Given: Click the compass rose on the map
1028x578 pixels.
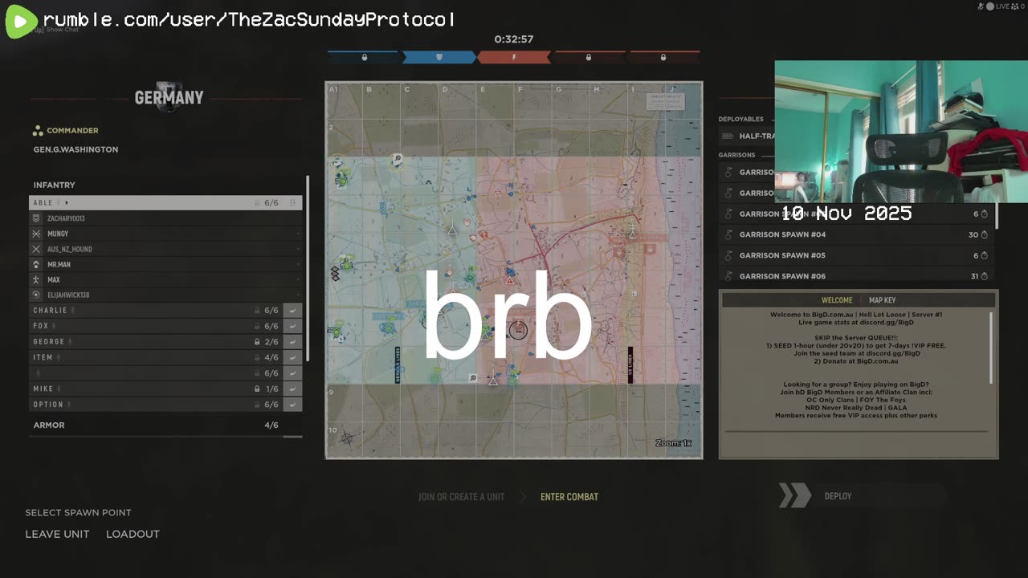Looking at the screenshot, I should (347, 438).
